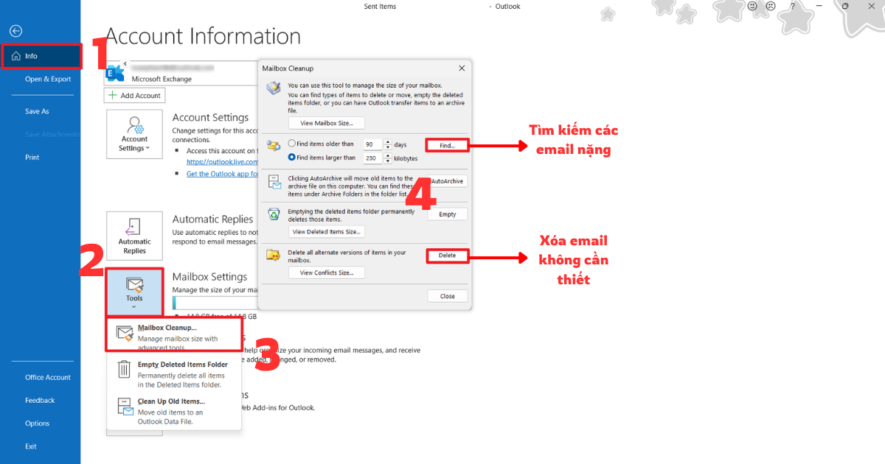Click the Microsoft Exchange account icon

coord(115,72)
